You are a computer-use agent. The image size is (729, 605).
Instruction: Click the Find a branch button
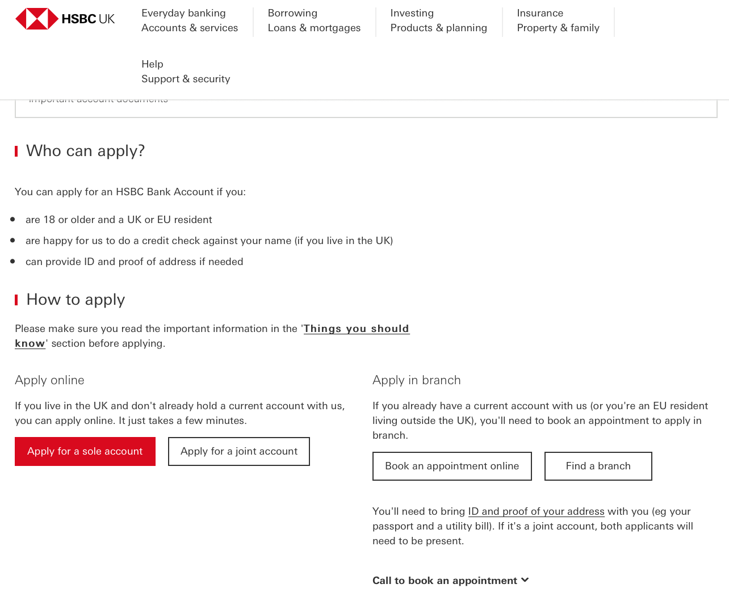598,466
